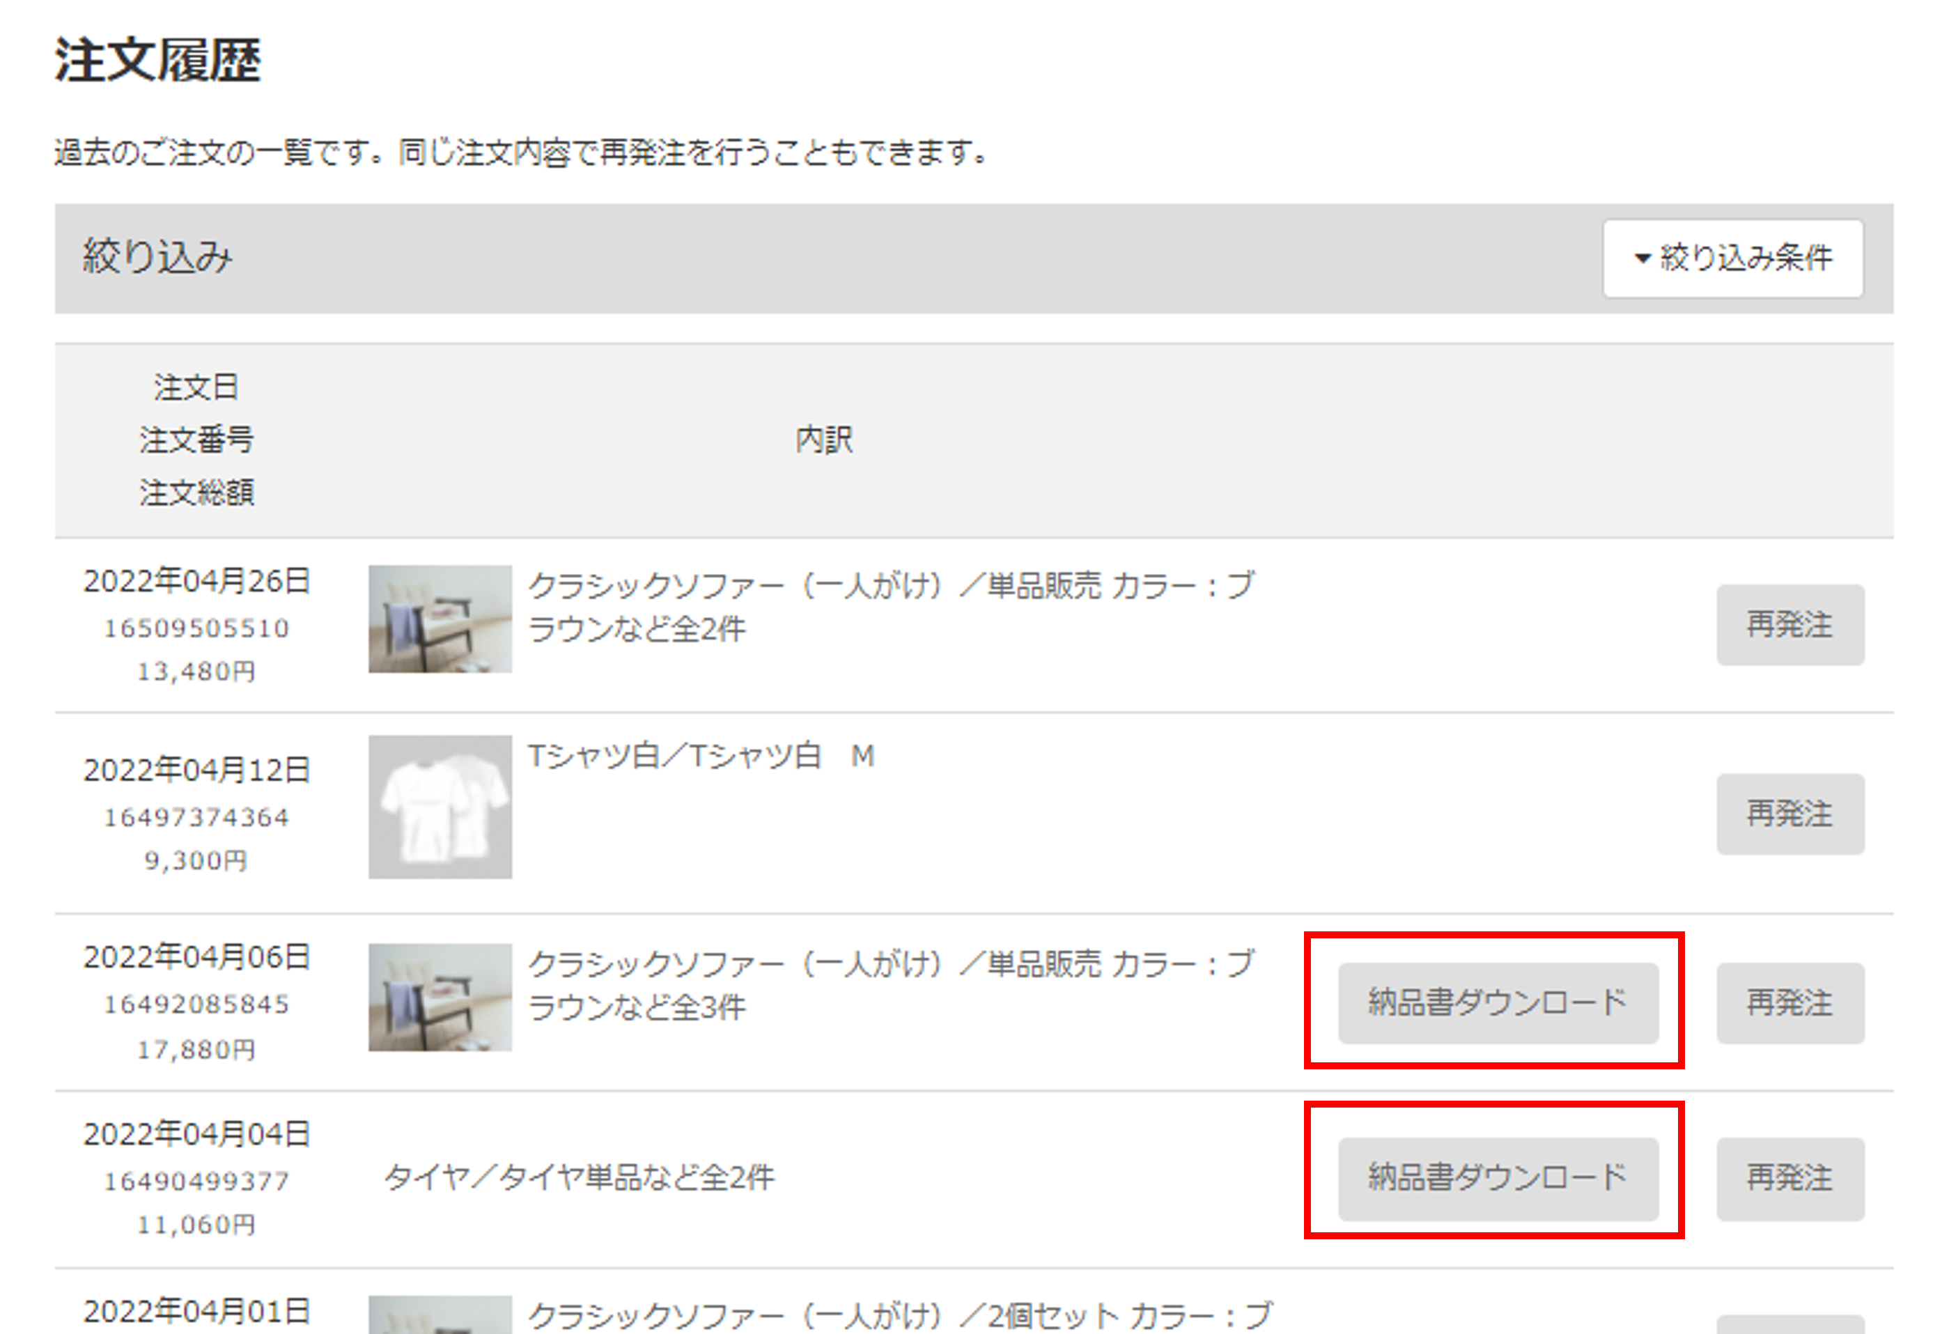Viewport: 1949px width, 1334px height.
Task: Click order total 13,480円
Action: (x=196, y=672)
